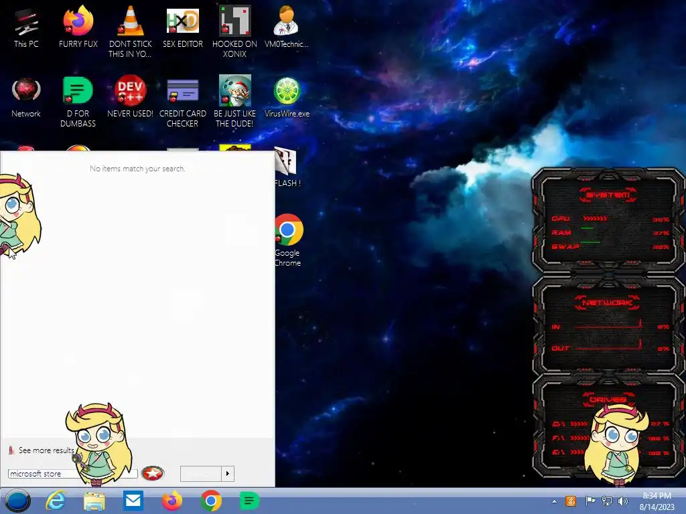Open the VirusWire.exe lime icon

tap(287, 97)
